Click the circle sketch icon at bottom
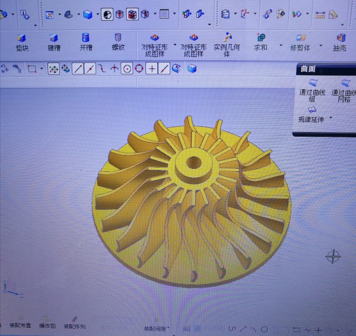 264,329
